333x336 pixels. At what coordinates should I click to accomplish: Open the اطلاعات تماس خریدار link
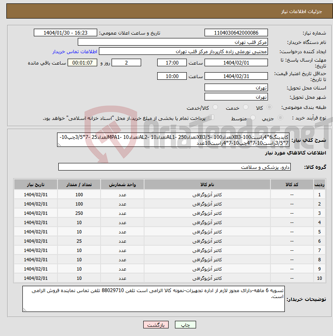[x=75, y=51]
